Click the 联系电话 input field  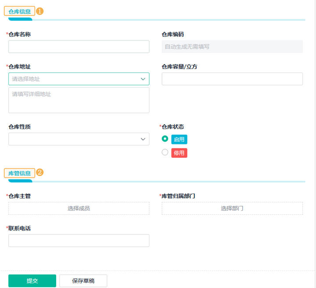[x=79, y=241]
